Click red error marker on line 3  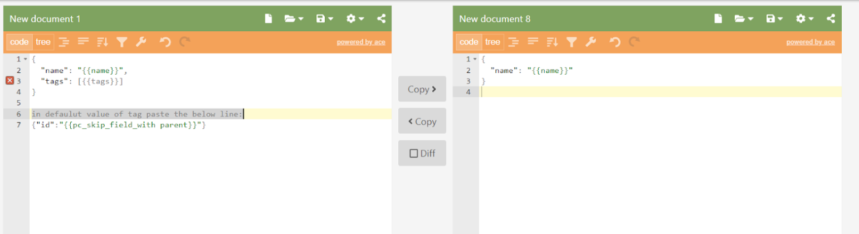9,81
